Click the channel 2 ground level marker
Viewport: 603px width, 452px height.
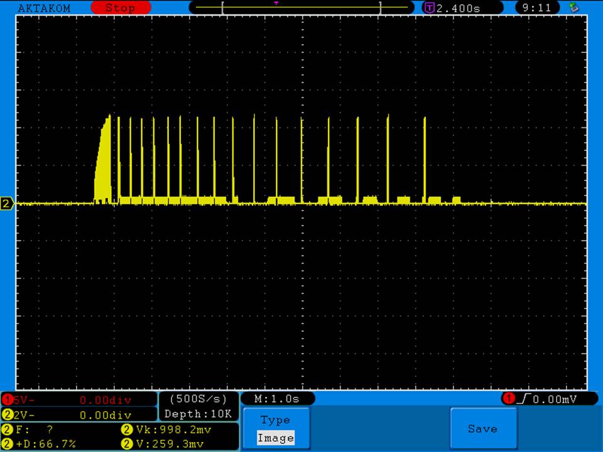pos(8,203)
